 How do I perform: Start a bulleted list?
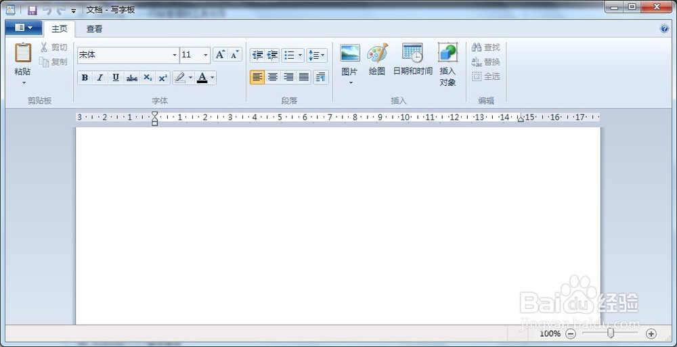pyautogui.click(x=290, y=55)
